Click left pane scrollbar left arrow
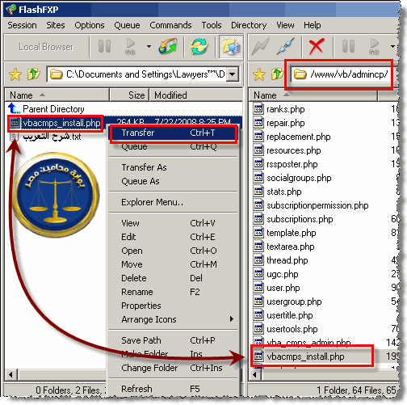The height and width of the screenshot is (405, 407). [10, 375]
